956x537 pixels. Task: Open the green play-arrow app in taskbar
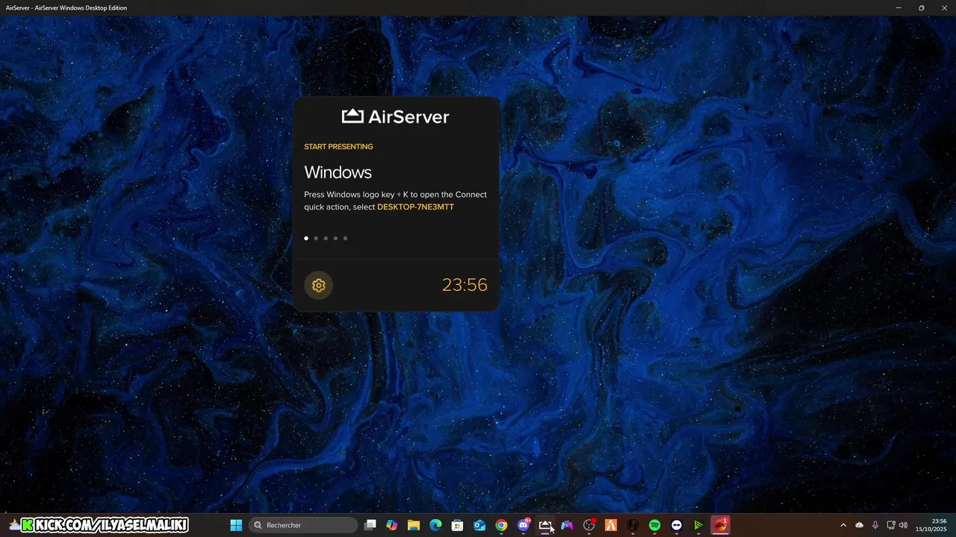coord(698,525)
